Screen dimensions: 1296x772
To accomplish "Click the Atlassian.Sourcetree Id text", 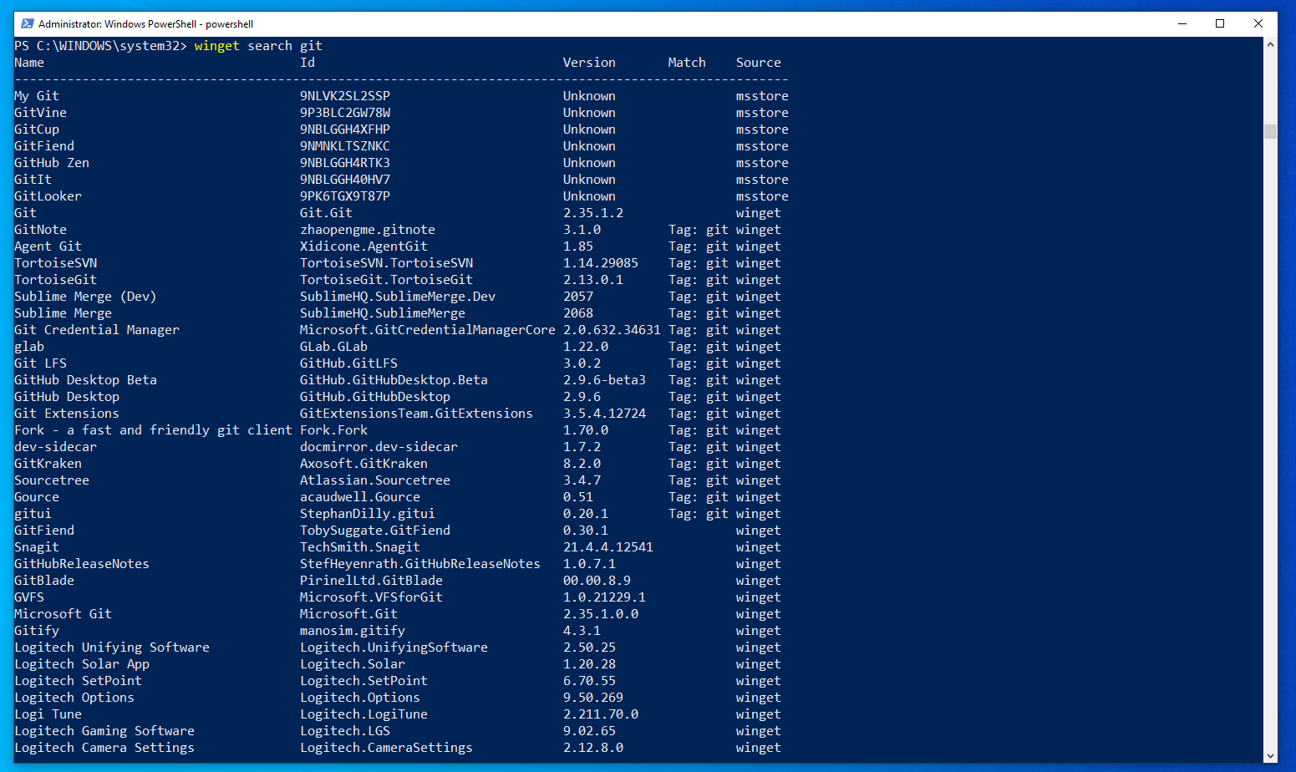I will click(375, 480).
